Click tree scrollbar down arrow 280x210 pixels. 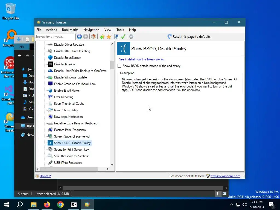(112, 165)
